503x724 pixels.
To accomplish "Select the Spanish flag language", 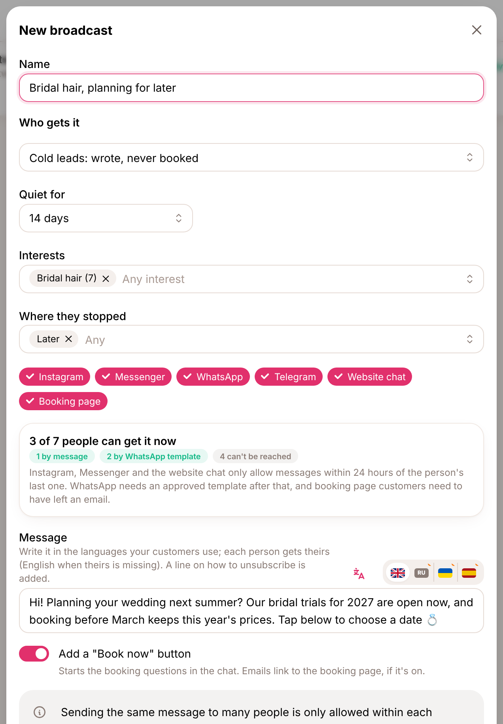I will 469,573.
